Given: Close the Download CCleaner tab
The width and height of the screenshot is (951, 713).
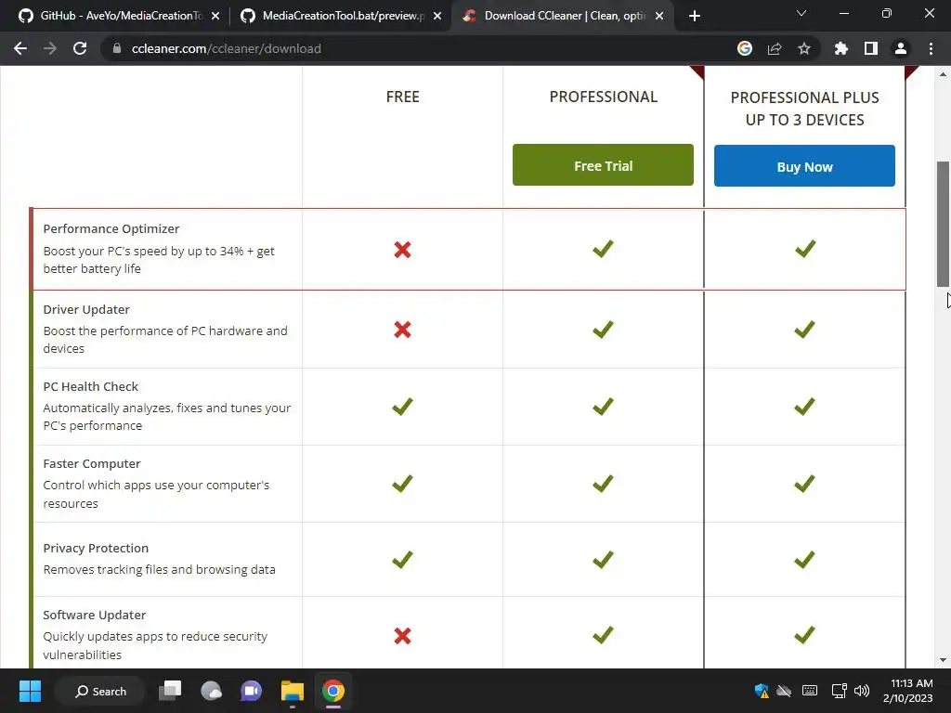Looking at the screenshot, I should tap(659, 17).
